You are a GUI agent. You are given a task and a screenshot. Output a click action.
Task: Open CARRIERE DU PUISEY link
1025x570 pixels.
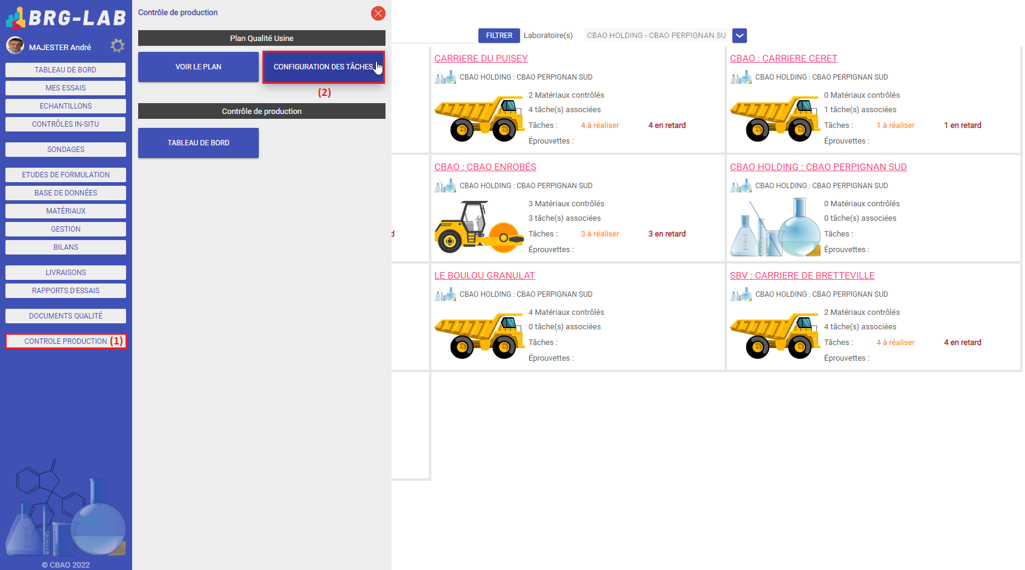coord(481,59)
